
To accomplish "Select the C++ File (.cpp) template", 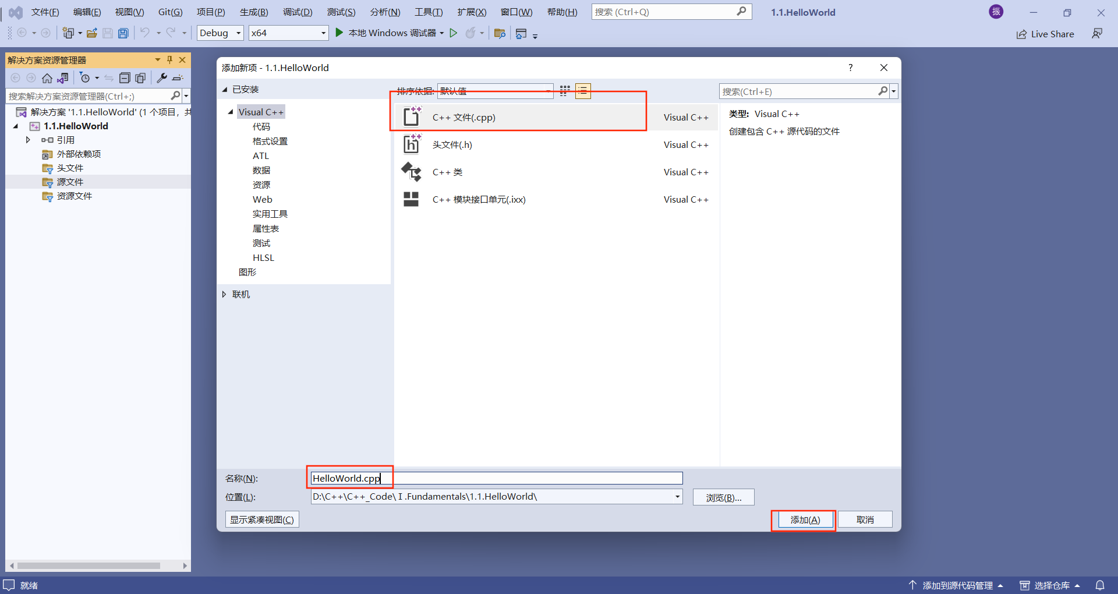I will point(556,117).
